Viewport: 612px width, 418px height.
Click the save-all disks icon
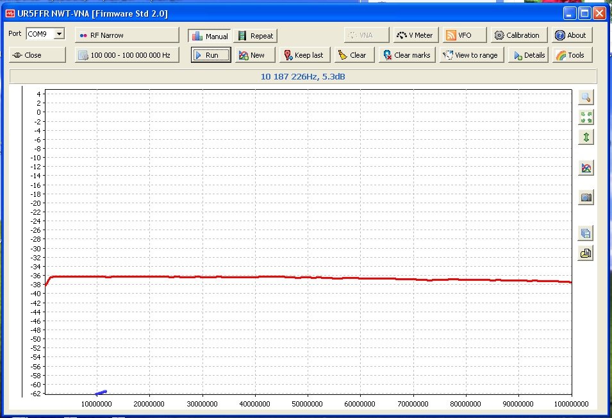tap(586, 233)
